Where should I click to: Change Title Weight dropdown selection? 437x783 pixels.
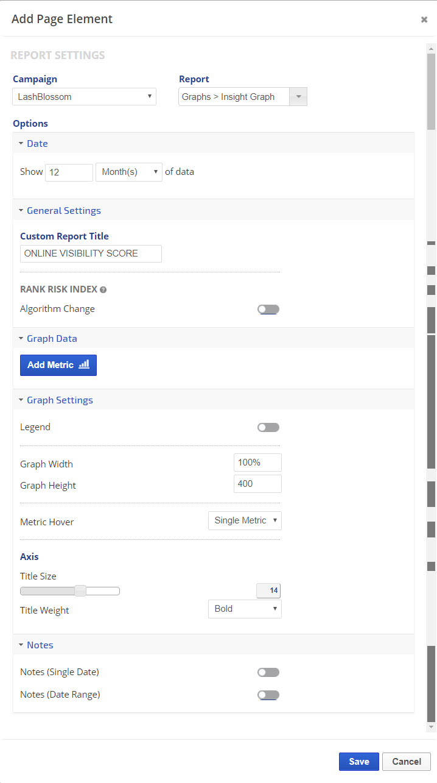[x=245, y=609]
